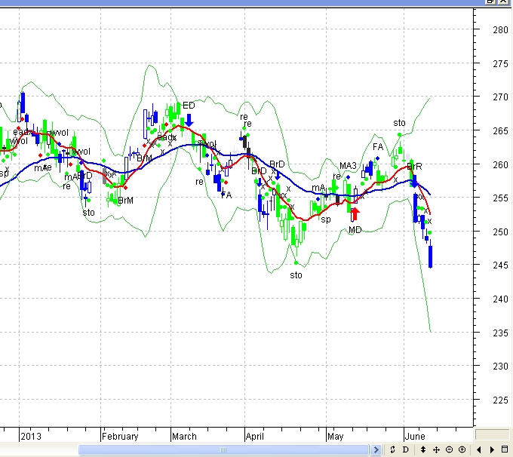
Task: Click the MA3 signal label in May
Action: [x=348, y=166]
